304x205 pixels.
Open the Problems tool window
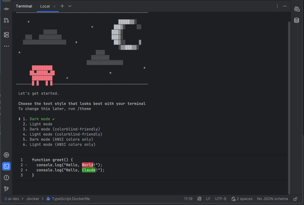click(6, 177)
